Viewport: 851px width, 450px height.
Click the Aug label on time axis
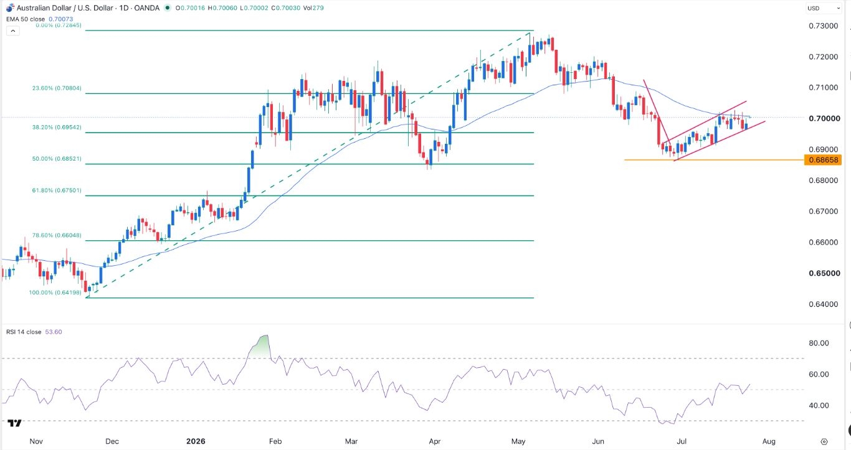coord(768,441)
